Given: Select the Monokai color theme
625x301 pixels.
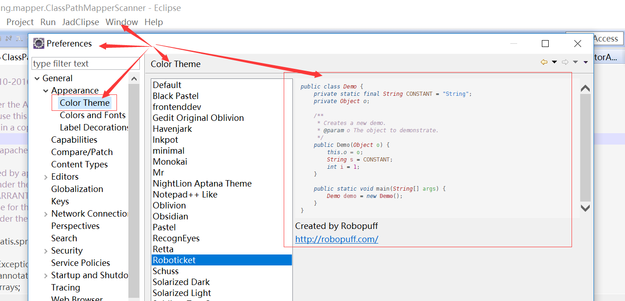Looking at the screenshot, I should tap(170, 161).
